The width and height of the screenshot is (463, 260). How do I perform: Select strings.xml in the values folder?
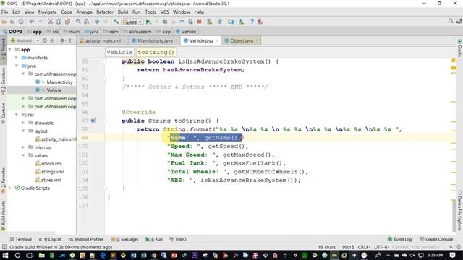52,172
